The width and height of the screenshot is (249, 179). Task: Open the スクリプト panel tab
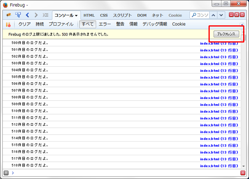pyautogui.click(x=122, y=16)
